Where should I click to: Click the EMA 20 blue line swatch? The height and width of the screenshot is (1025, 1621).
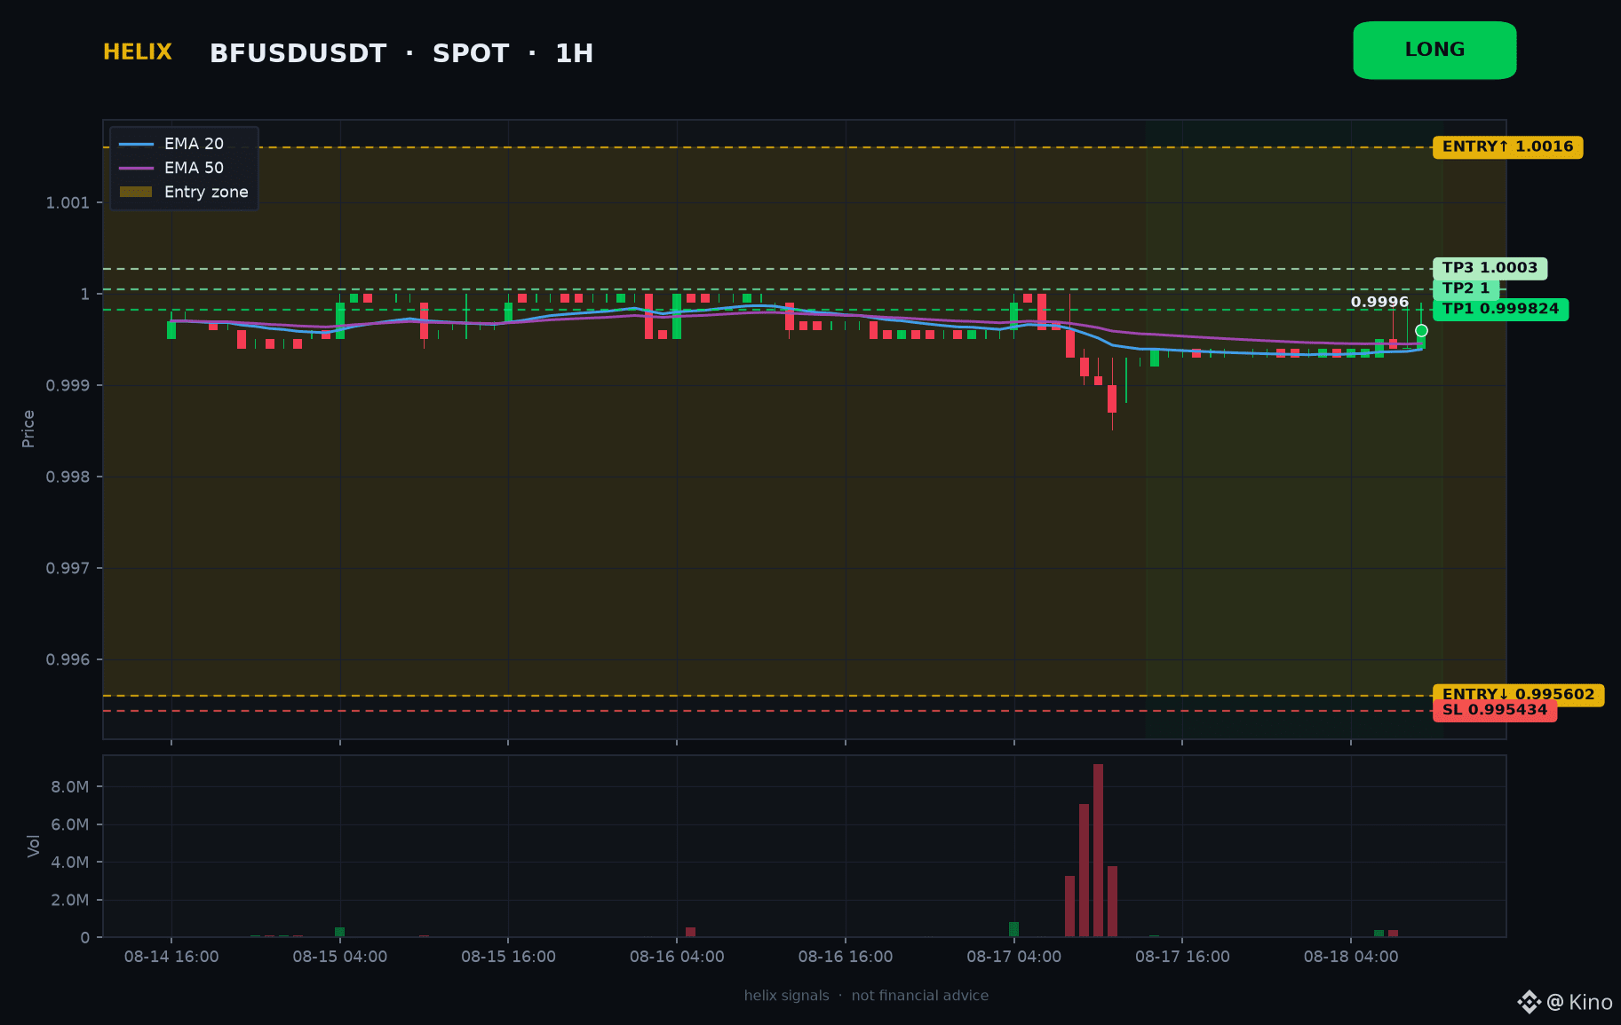(136, 144)
